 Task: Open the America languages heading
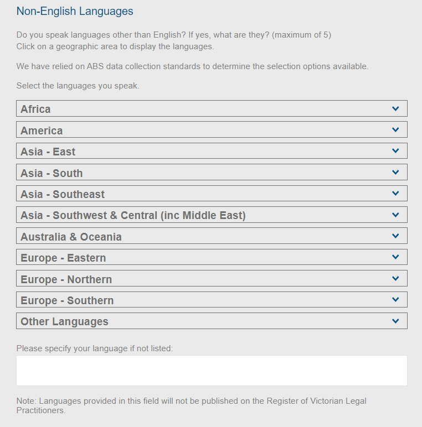pyautogui.click(x=42, y=131)
